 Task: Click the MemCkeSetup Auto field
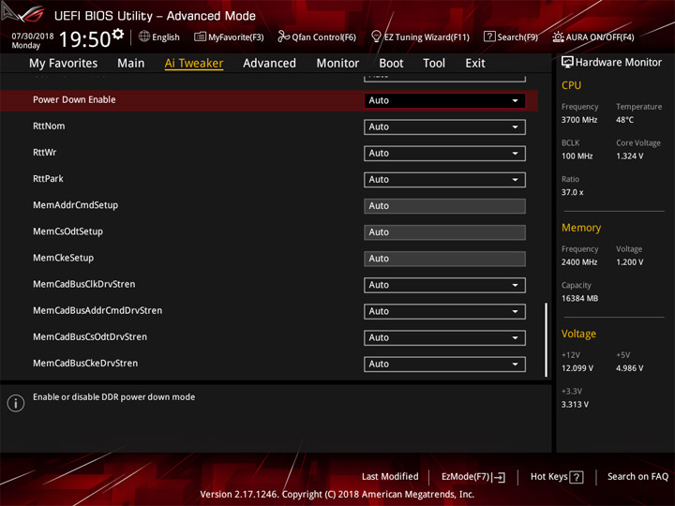pos(444,259)
